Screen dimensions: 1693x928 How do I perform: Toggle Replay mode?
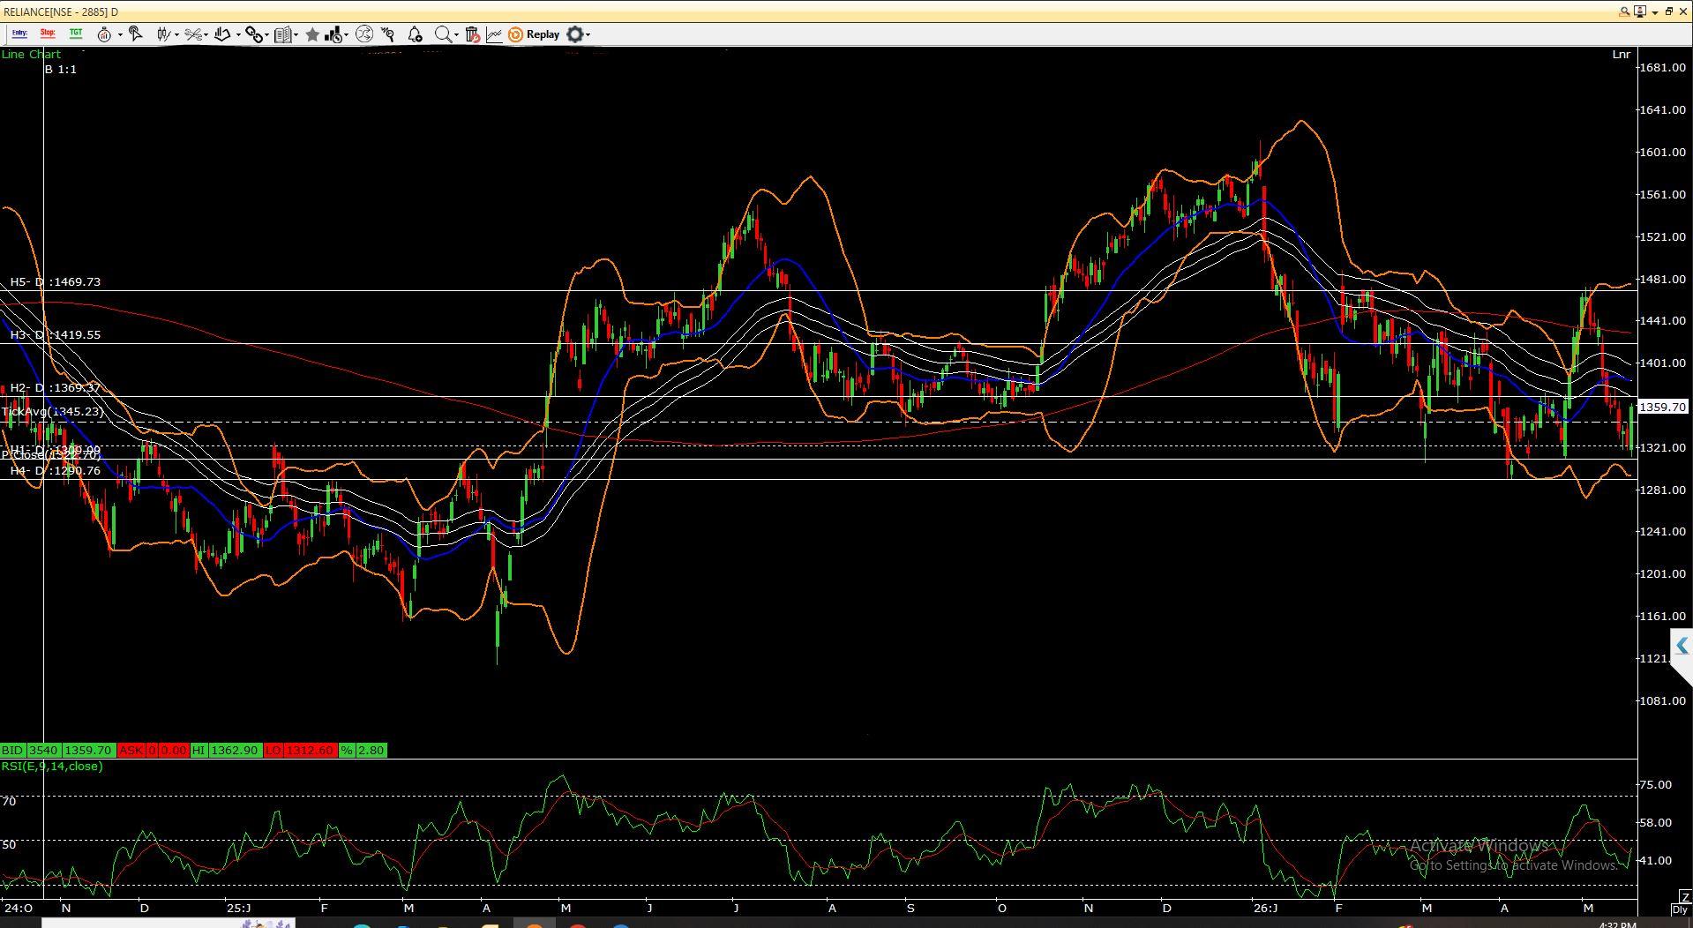click(534, 34)
